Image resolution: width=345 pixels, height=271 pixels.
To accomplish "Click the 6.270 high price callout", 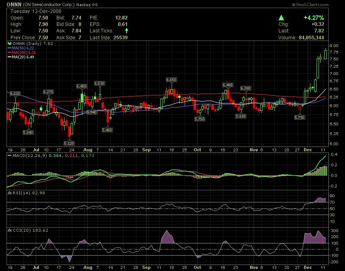I will 48,92.
